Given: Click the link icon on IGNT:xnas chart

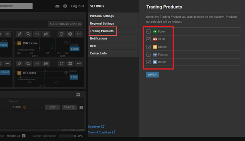Looking at the screenshot, I should [19, 34].
